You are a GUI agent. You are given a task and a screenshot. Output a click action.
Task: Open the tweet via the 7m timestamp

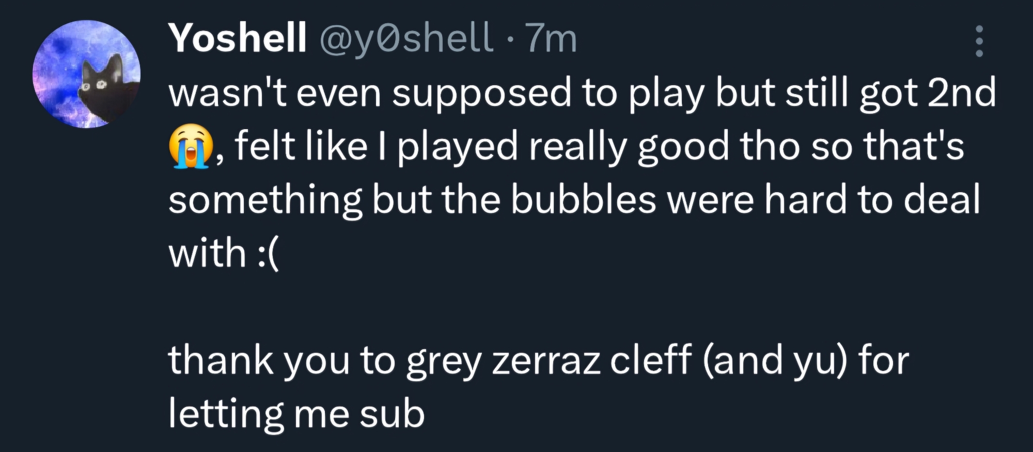(551, 38)
